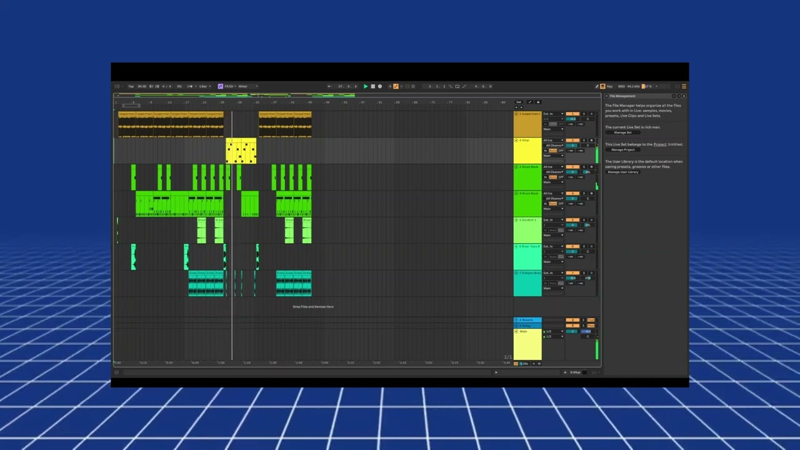Toggle the purple Scale Mode icon
The width and height of the screenshot is (800, 450).
[221, 86]
